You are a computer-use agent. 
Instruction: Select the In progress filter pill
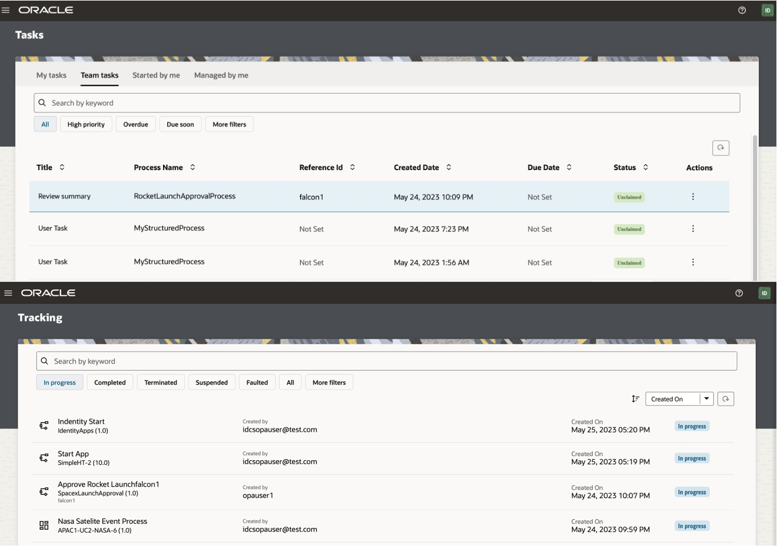click(x=59, y=382)
